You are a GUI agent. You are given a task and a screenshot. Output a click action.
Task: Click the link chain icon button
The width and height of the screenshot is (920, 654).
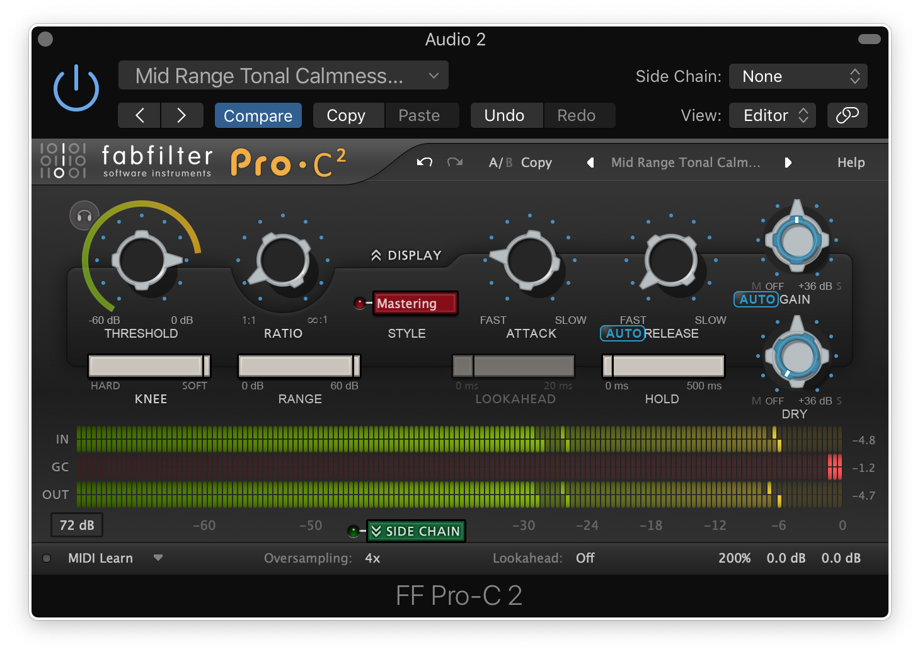pyautogui.click(x=847, y=115)
